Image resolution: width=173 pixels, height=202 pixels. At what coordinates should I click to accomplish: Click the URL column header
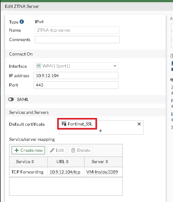66,162
